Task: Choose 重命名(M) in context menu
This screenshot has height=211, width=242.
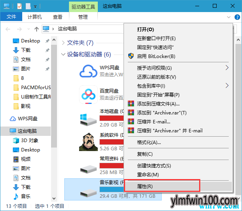Action: click(x=178, y=175)
